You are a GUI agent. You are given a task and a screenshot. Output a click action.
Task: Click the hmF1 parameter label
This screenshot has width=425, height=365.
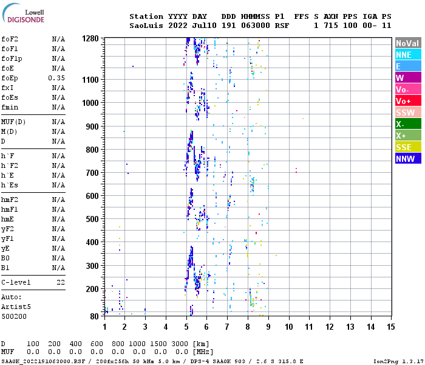point(10,210)
